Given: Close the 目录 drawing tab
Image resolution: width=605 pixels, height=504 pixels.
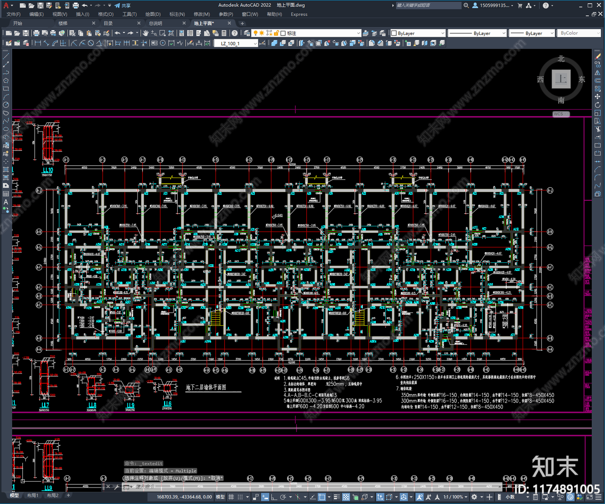Looking at the screenshot, I should 139,23.
